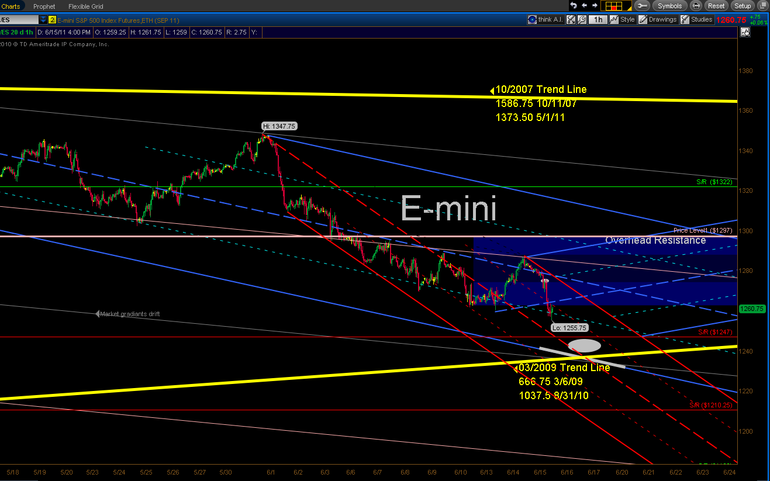Screen dimensions: 770x481
Task: Click the crossed arrows icon after think A.I.
Action: pos(572,19)
